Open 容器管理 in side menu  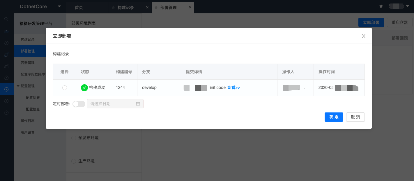(x=28, y=63)
